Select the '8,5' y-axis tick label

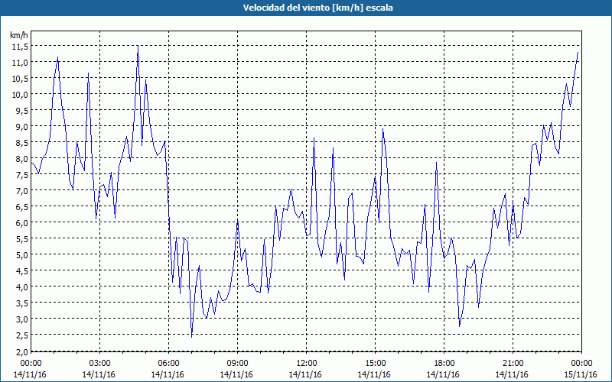21,143
